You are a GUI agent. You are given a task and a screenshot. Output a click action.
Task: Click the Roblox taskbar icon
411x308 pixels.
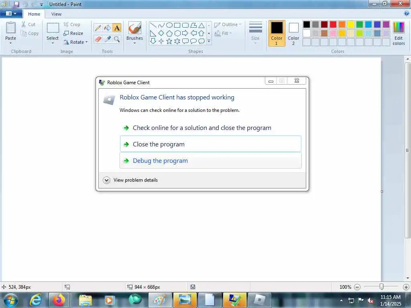click(260, 300)
